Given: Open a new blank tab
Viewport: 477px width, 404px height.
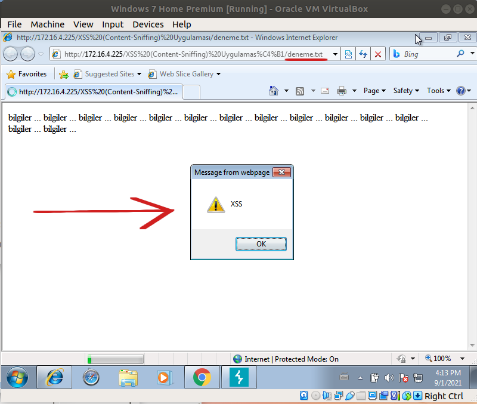Looking at the screenshot, I should pos(191,92).
